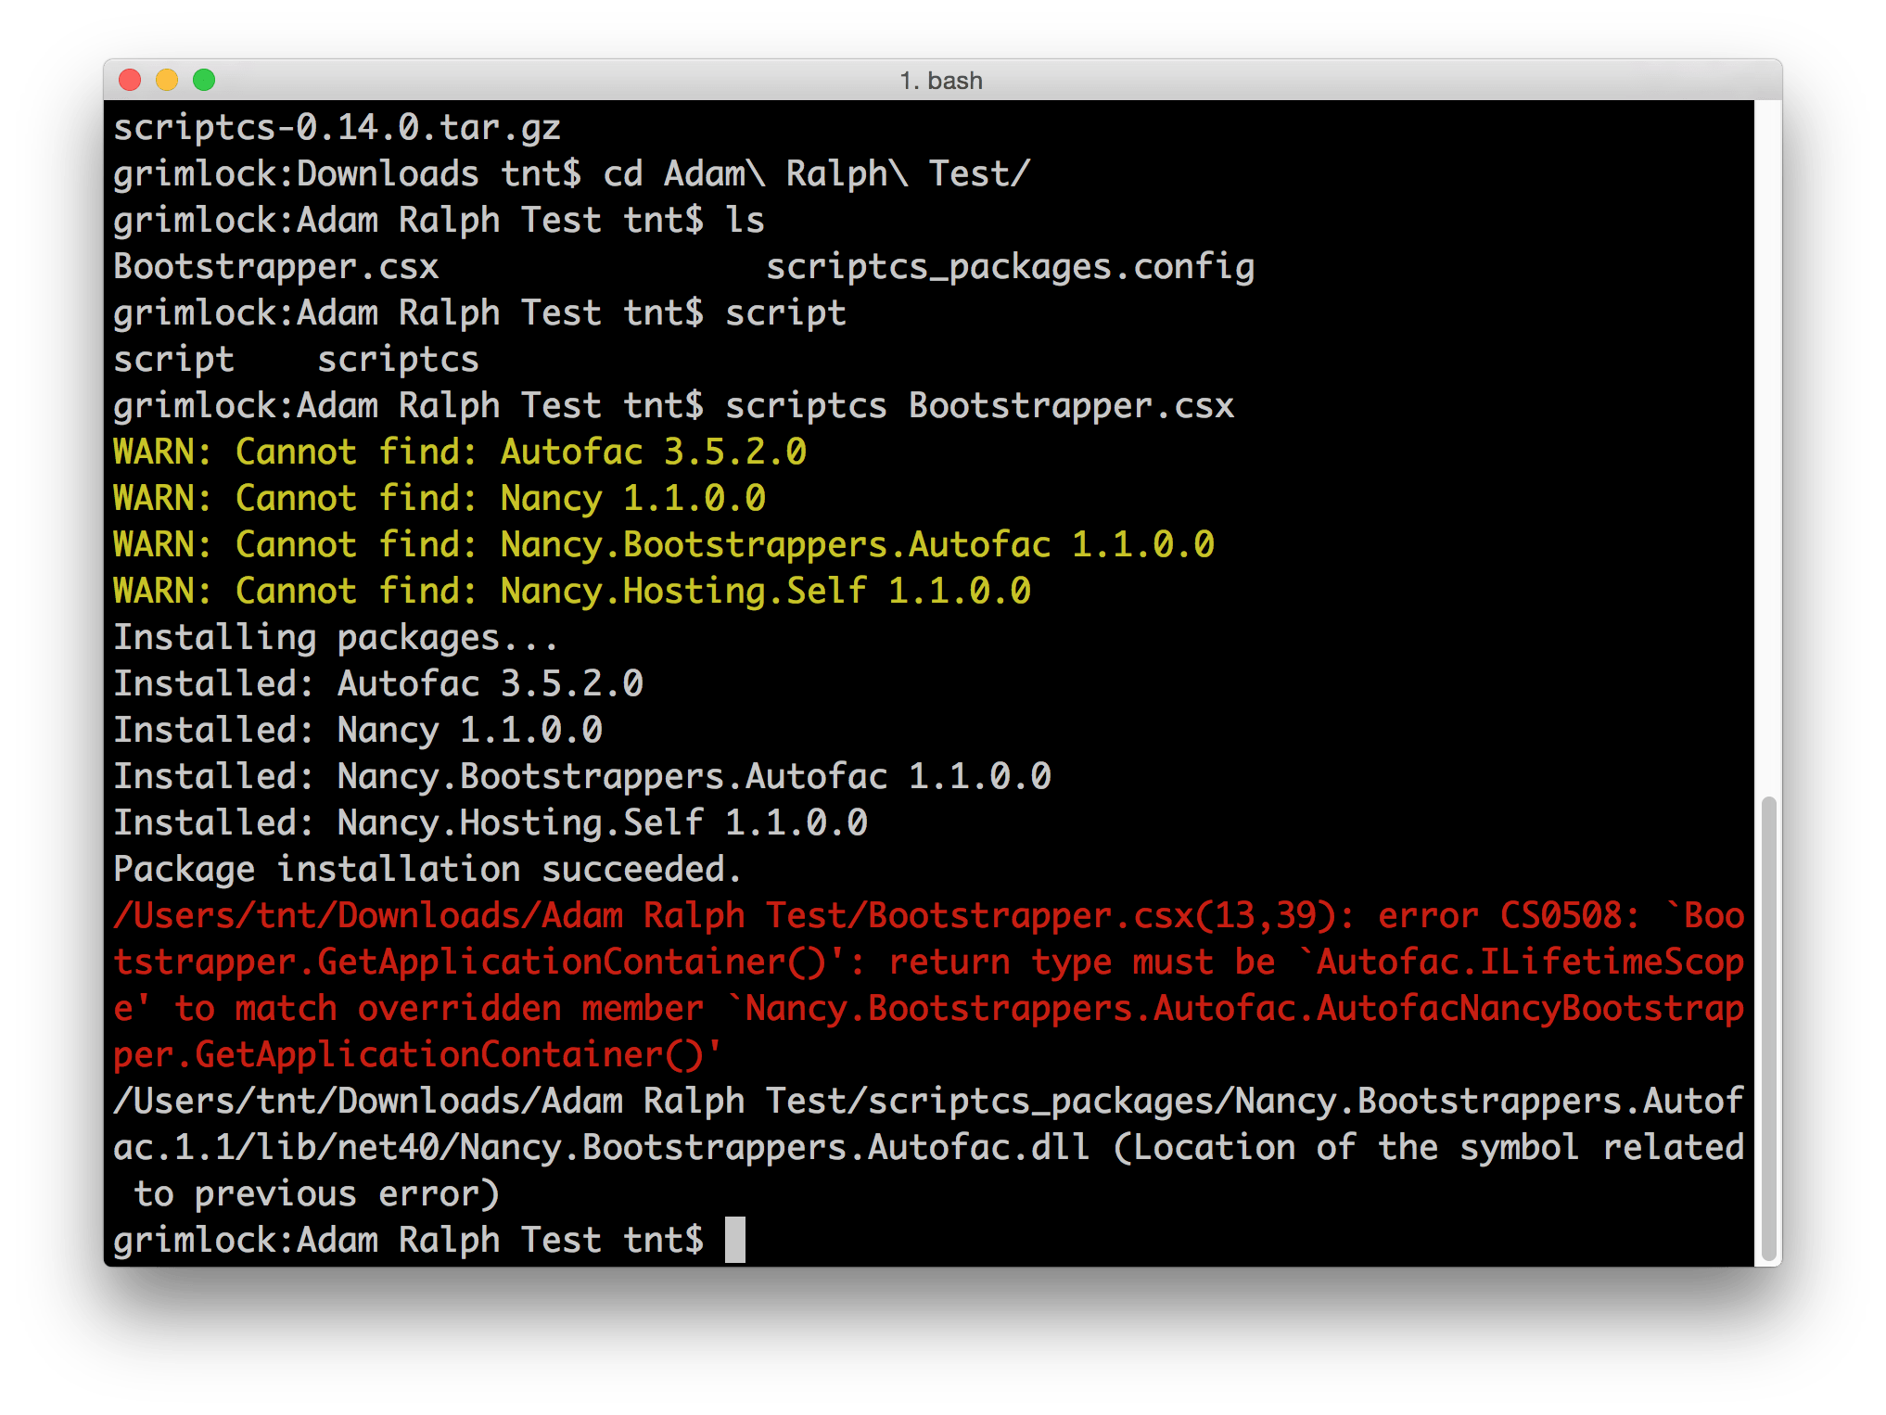1886x1415 pixels.
Task: Click red 'GetApplicationContainer()' return type text
Action: [x=572, y=962]
